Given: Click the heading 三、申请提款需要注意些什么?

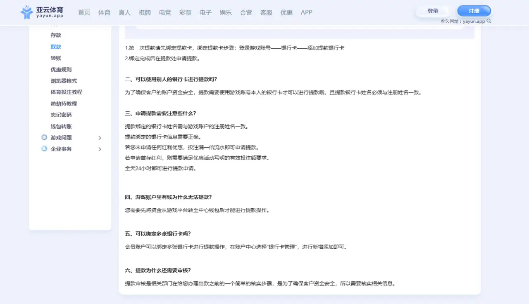Looking at the screenshot, I should [160, 113].
